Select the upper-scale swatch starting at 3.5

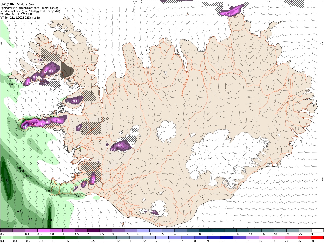tap(131, 230)
